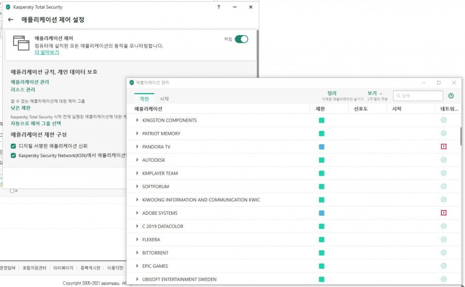Click settings window vertical scrollbar
Image resolution: width=465 pixels, height=287 pixels.
click(257, 53)
